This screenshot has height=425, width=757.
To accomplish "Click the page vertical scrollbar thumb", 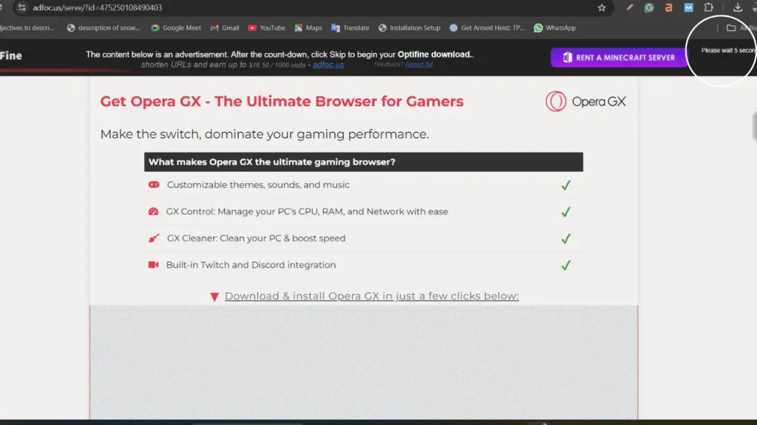I will point(754,125).
